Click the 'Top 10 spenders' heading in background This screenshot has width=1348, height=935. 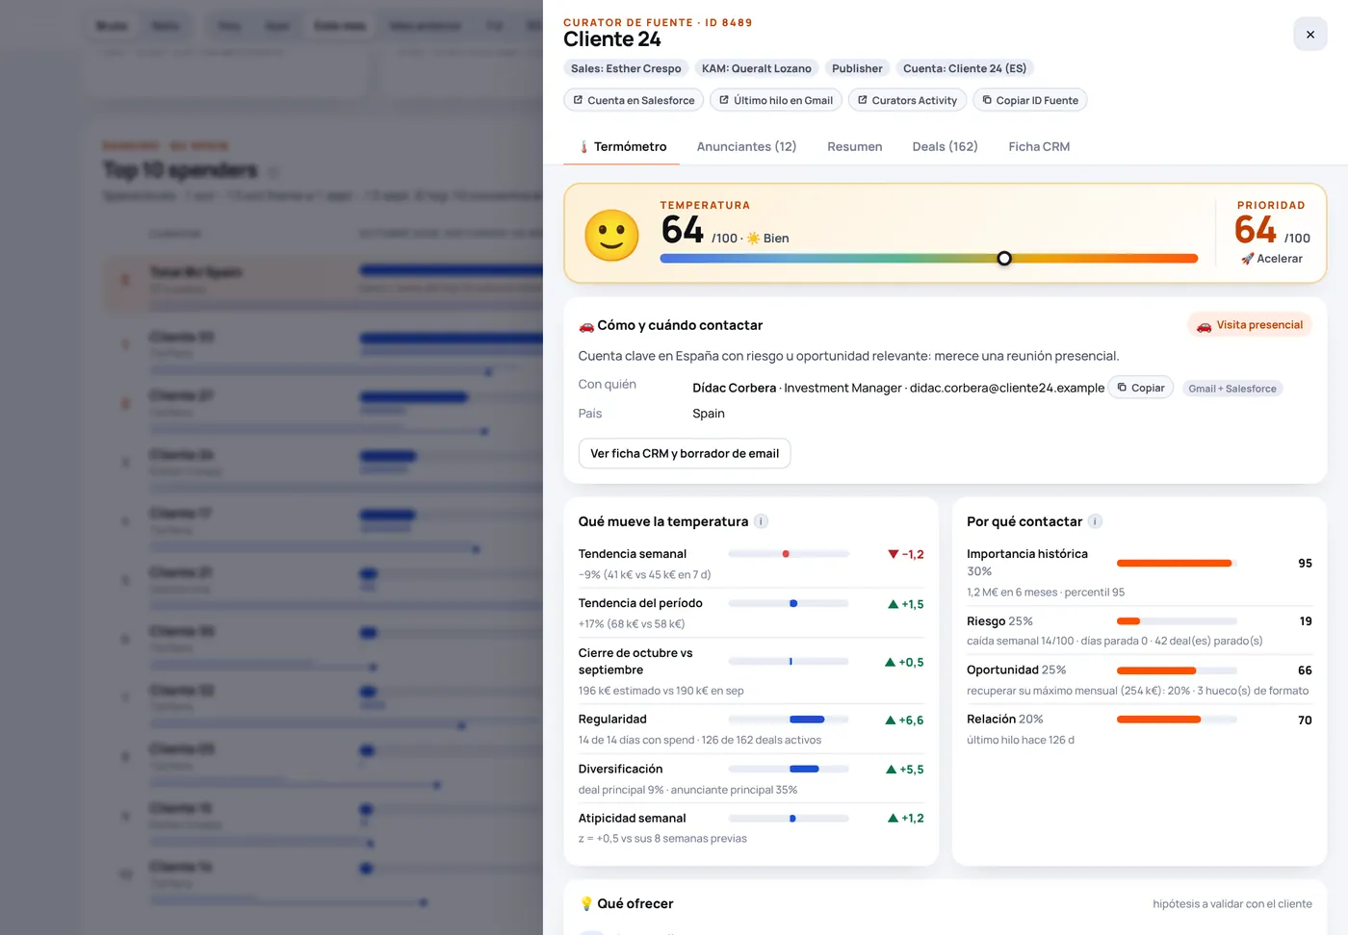pyautogui.click(x=180, y=170)
